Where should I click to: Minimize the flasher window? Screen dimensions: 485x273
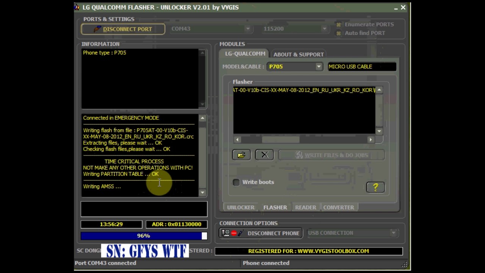click(x=396, y=8)
